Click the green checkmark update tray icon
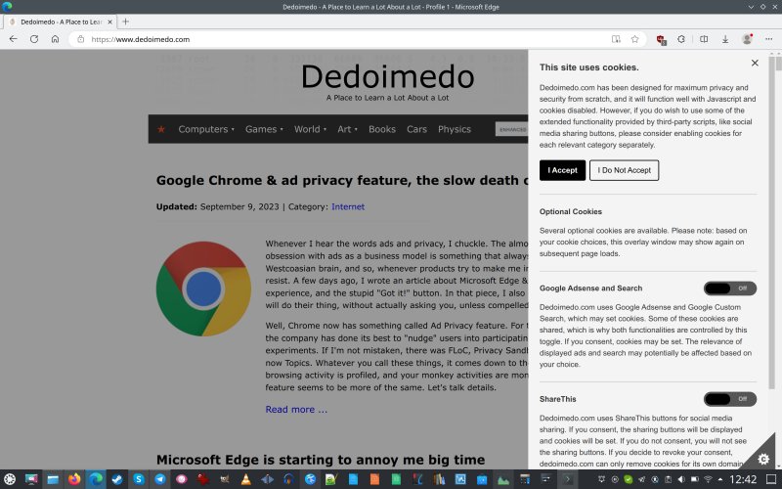Screen dimensions: 782x489 point(629,479)
